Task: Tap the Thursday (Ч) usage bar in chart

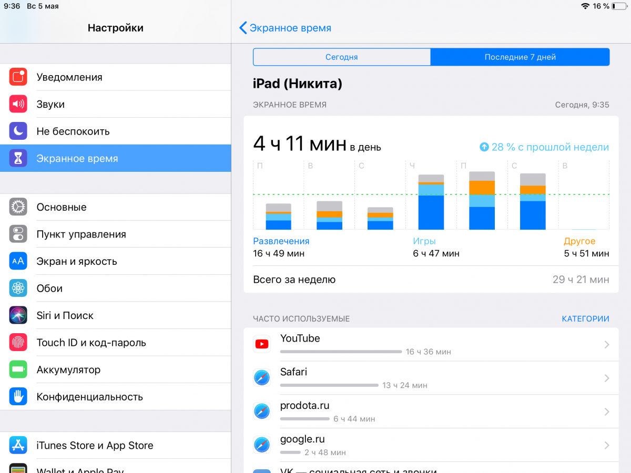Action: point(431,202)
